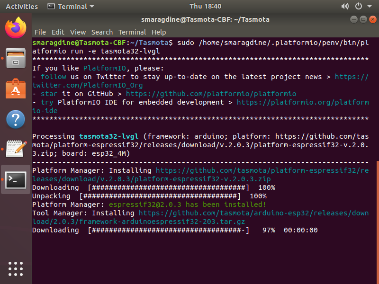
Task: Open the File menu
Action: coord(40,32)
